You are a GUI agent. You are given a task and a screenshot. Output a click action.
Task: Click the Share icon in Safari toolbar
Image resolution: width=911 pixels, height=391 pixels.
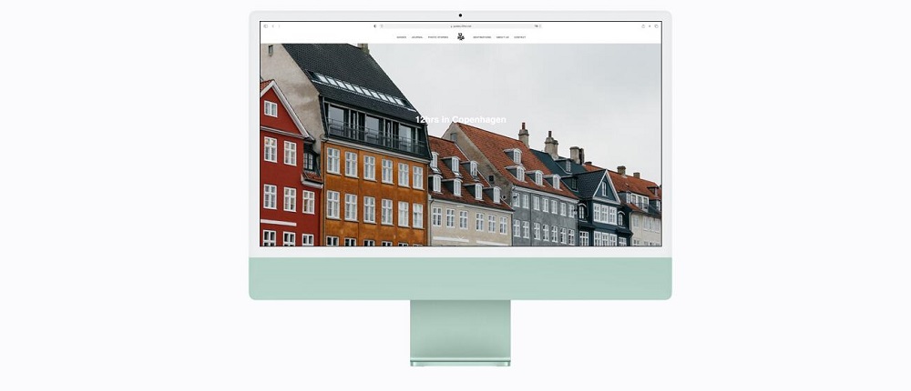(x=643, y=26)
